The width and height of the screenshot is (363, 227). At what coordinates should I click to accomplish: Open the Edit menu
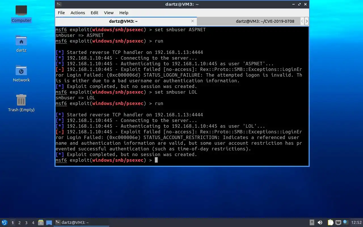(94, 13)
